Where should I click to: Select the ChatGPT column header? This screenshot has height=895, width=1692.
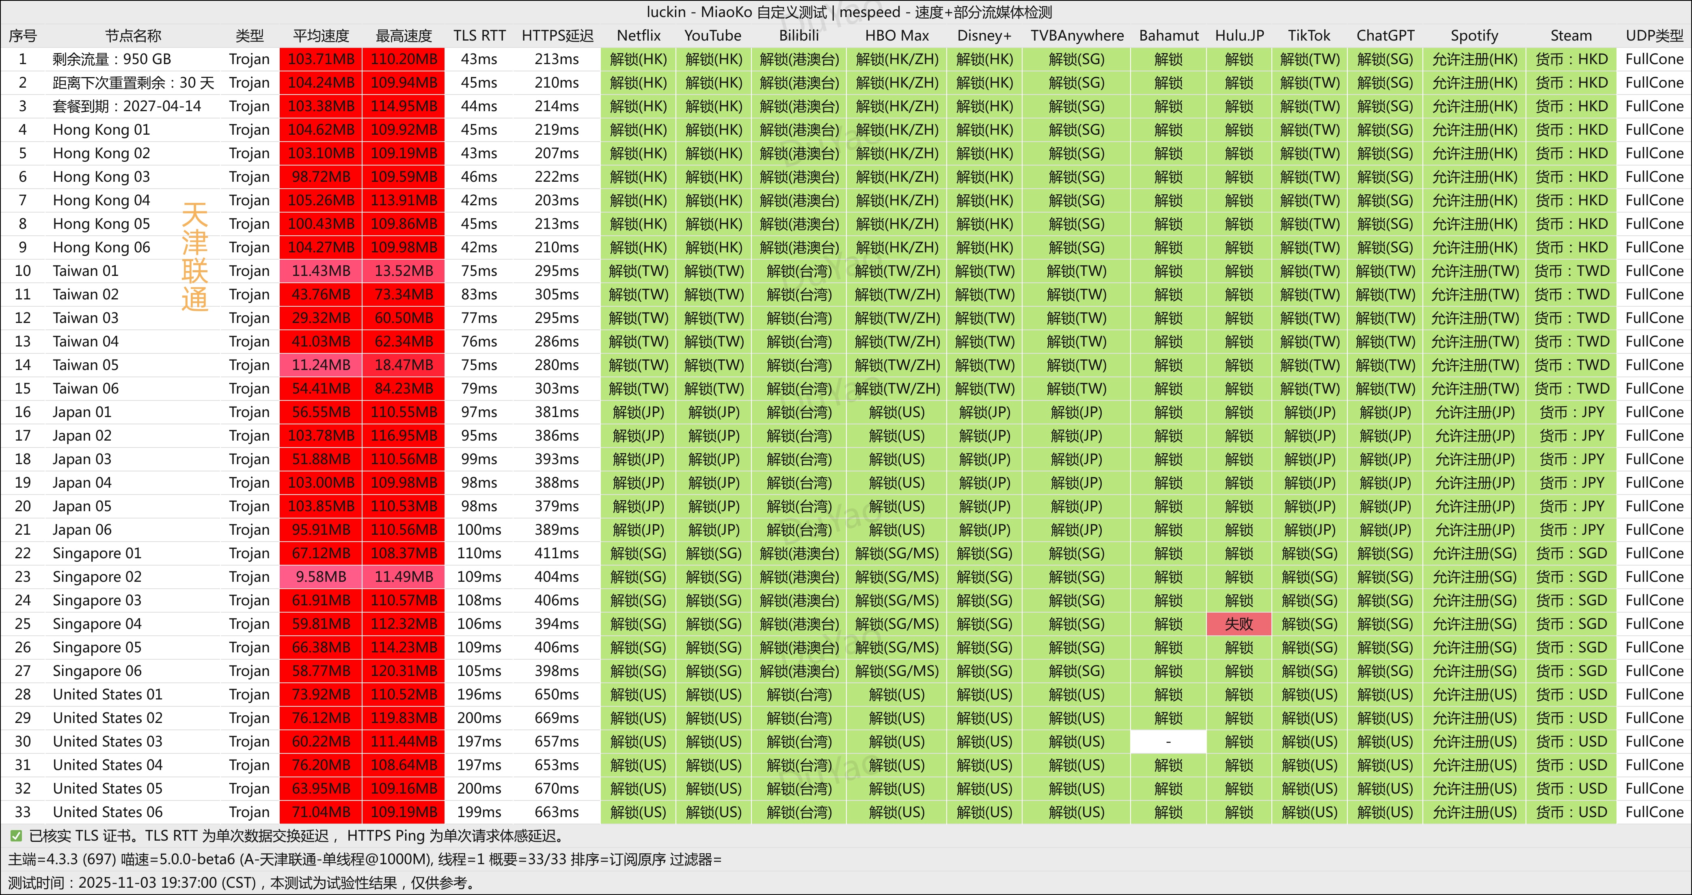click(x=1385, y=35)
